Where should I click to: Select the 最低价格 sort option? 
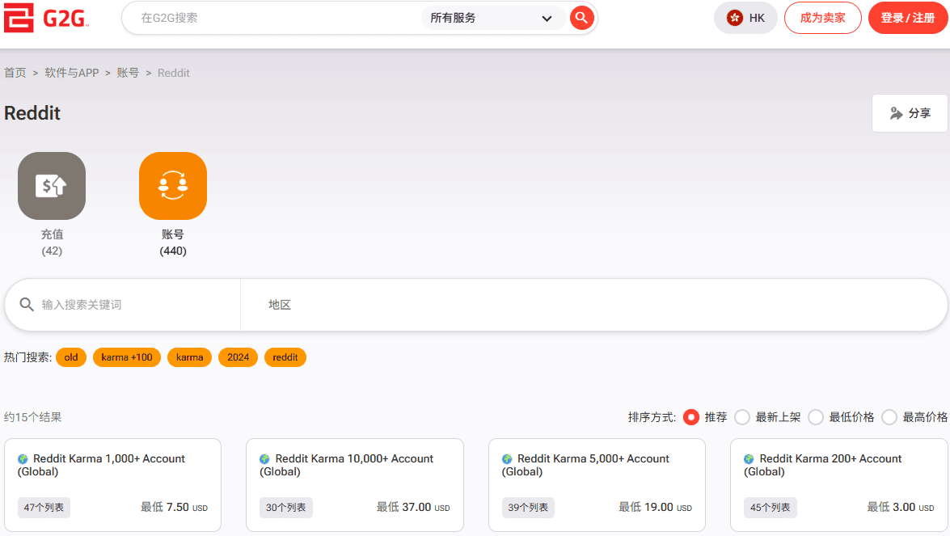tap(816, 417)
